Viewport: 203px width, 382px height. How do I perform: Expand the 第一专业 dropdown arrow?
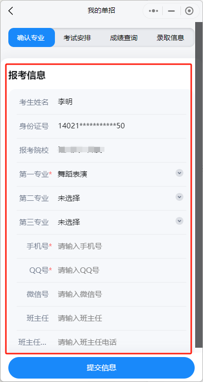(179, 173)
